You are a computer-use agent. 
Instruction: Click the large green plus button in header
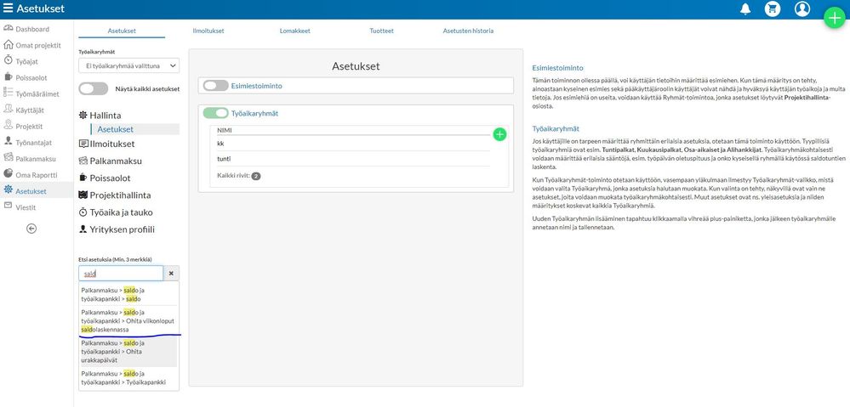point(835,19)
